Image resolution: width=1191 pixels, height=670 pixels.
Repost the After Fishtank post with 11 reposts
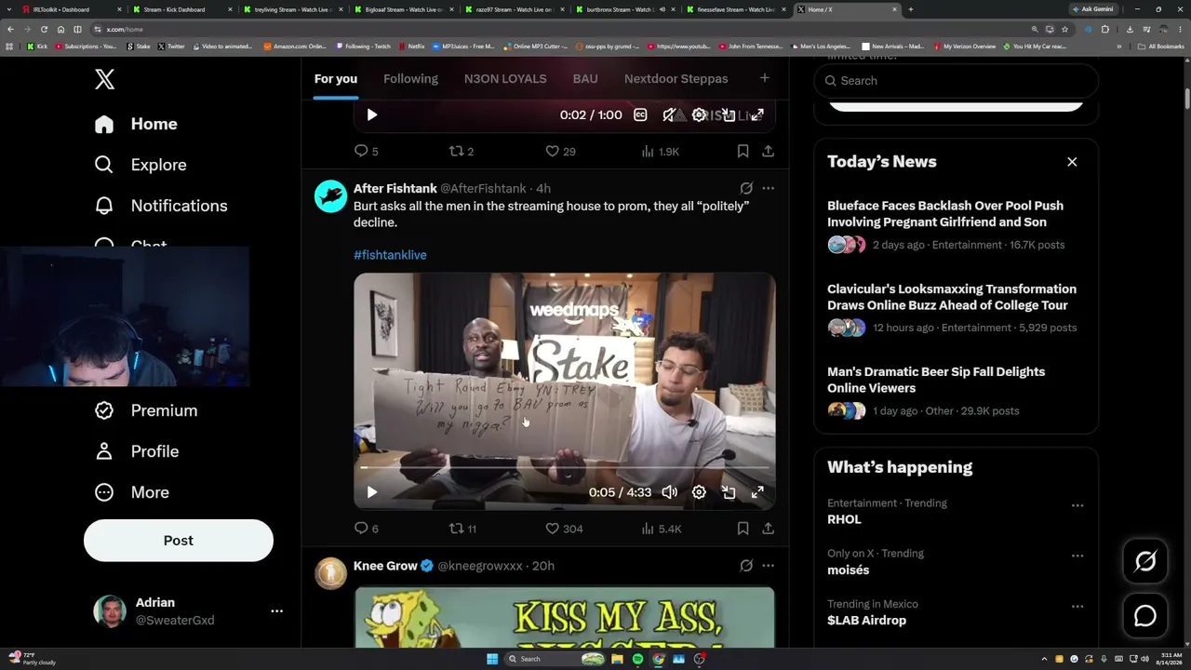tap(463, 529)
